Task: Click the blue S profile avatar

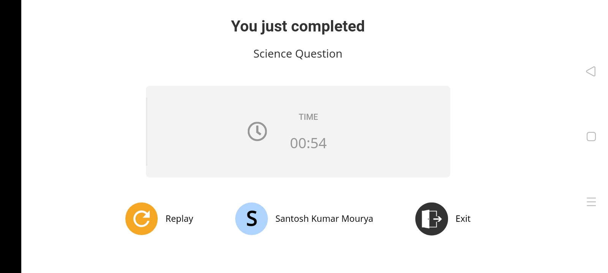Action: click(x=252, y=219)
